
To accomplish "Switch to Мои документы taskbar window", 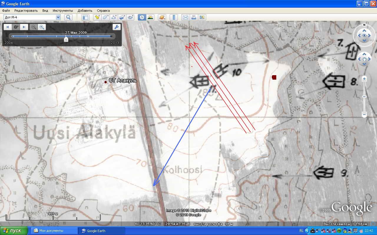I will click(54, 231).
